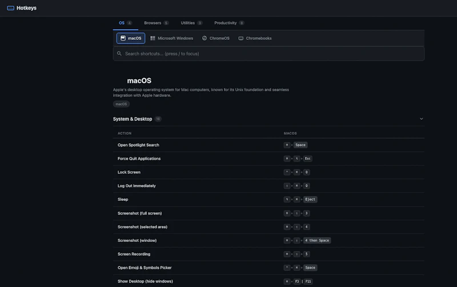Click the Windows logo icon
This screenshot has height=287, width=457.
click(153, 38)
